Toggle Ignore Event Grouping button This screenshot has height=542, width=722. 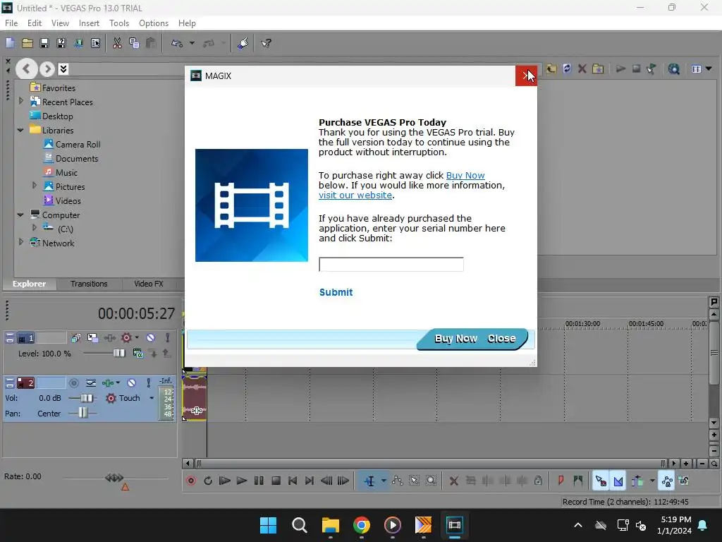tap(684, 481)
